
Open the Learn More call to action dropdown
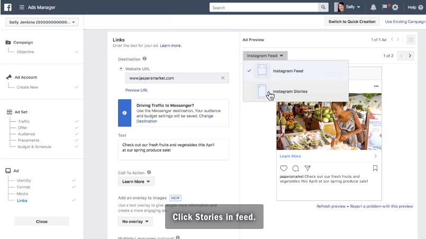136,181
